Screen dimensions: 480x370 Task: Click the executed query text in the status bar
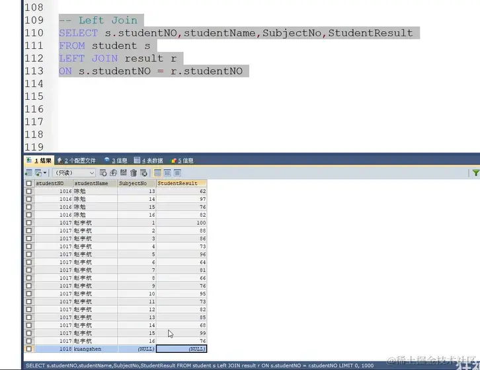coord(200,365)
